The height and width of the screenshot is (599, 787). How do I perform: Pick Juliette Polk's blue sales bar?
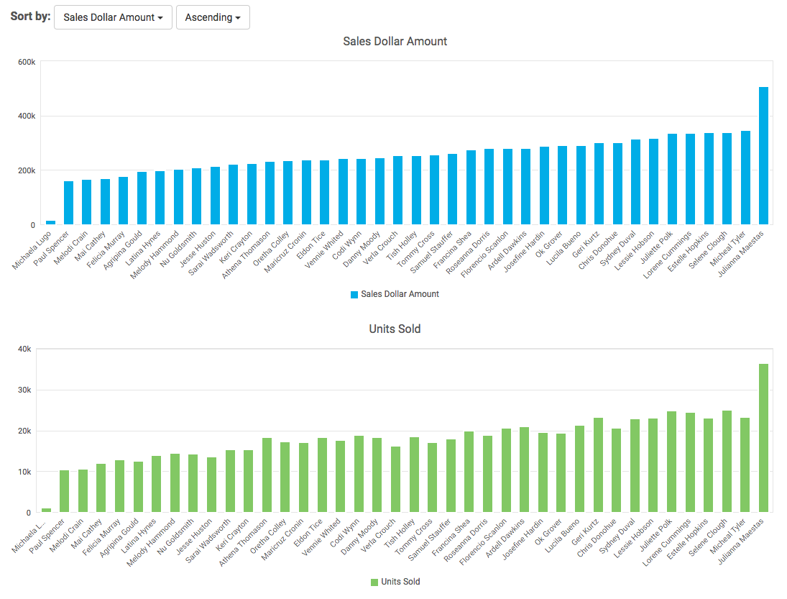[672, 180]
